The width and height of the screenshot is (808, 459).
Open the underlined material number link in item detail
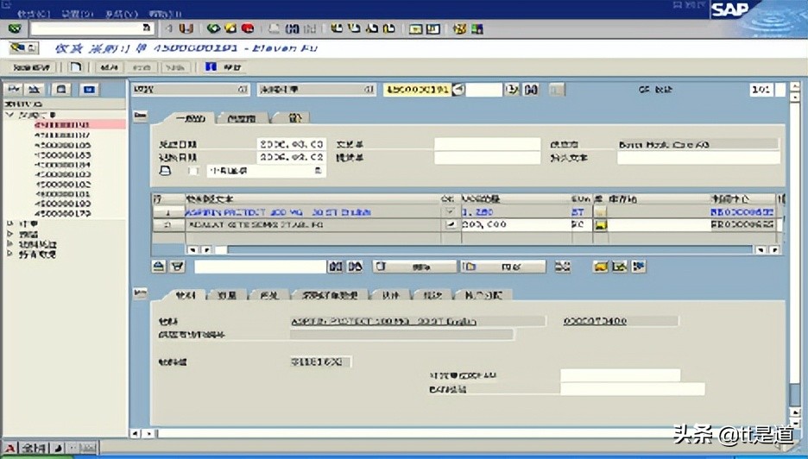(x=595, y=321)
